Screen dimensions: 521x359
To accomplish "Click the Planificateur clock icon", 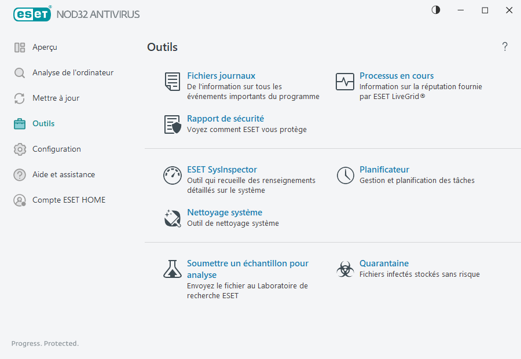I will click(x=345, y=175).
